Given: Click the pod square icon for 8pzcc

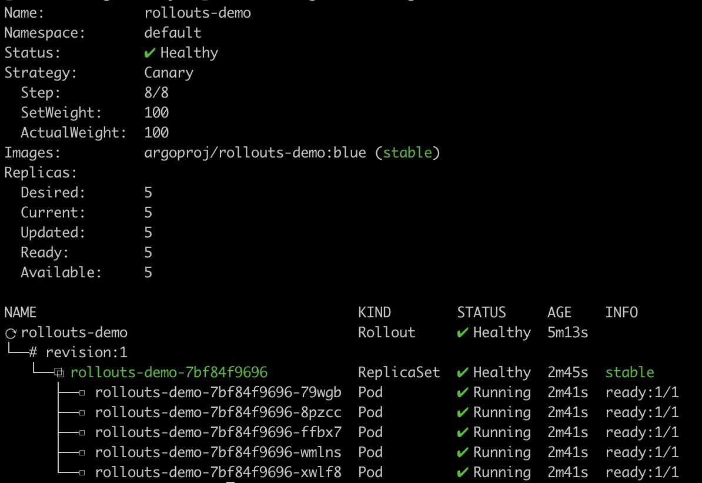Looking at the screenshot, I should [x=82, y=412].
